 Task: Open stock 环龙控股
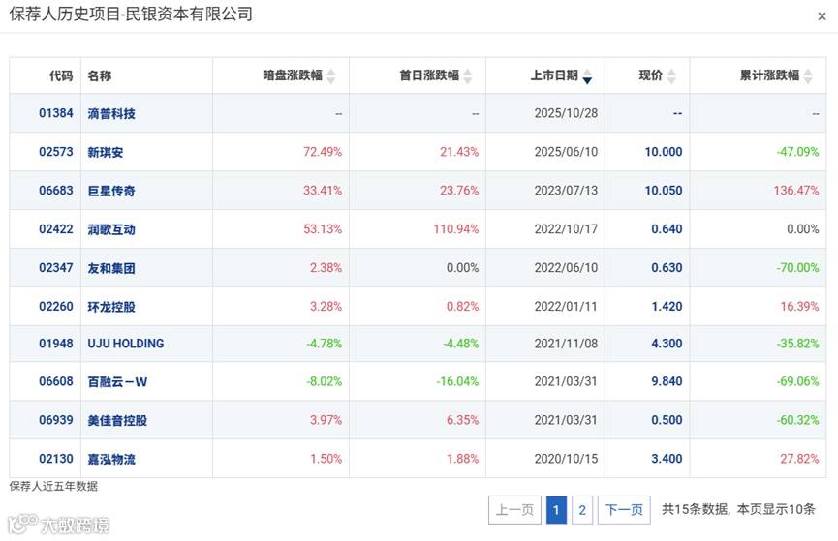(x=111, y=307)
